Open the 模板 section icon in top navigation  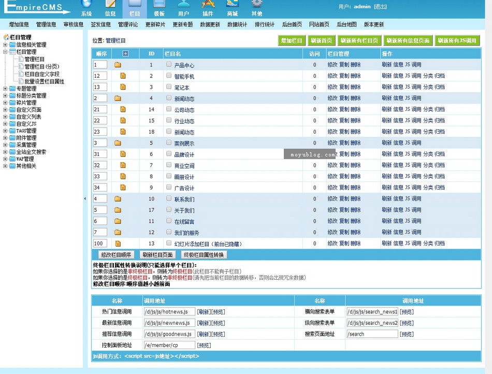tap(159, 4)
